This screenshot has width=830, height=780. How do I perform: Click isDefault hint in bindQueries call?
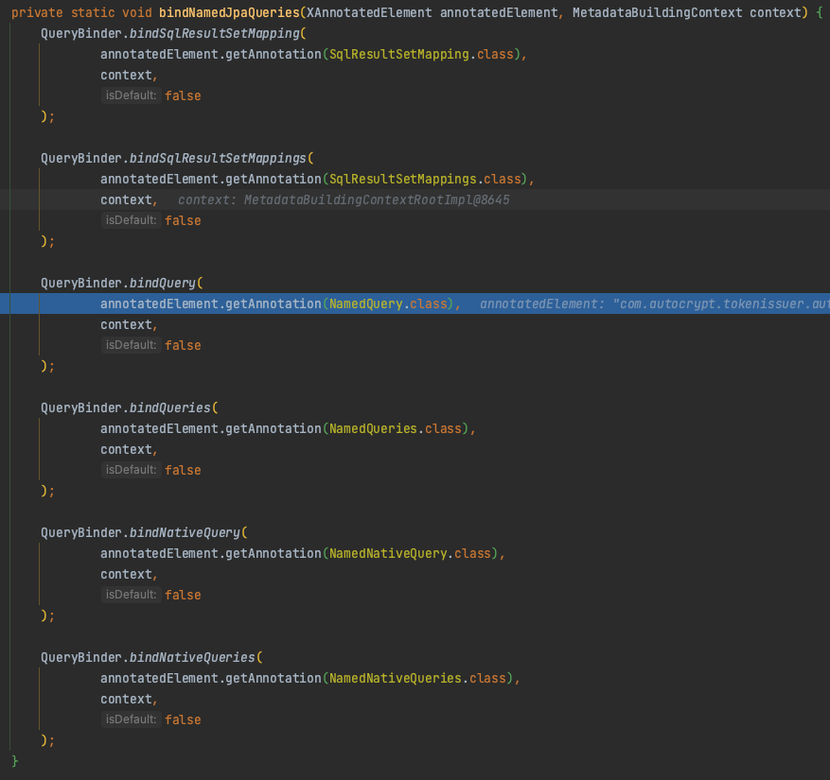[132, 470]
